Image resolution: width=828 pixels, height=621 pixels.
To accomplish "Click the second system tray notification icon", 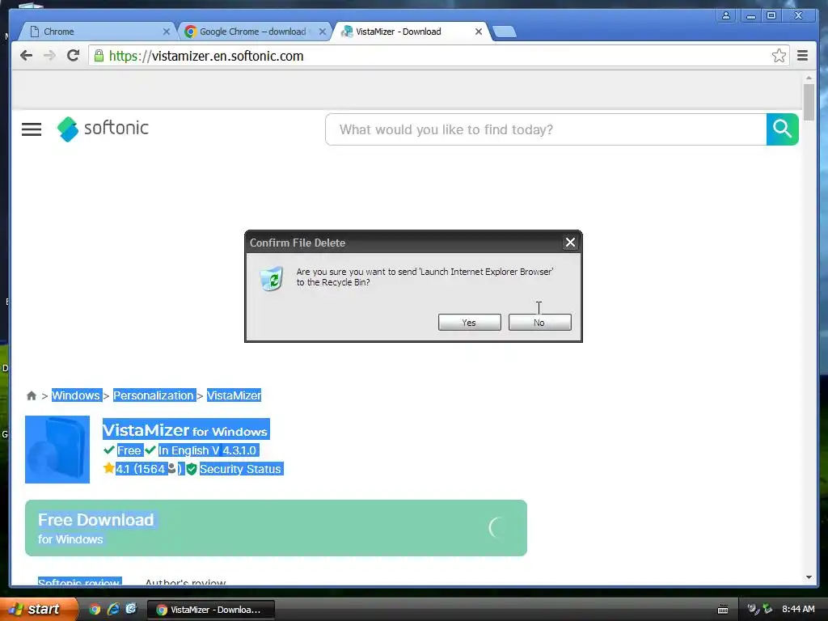I will click(x=768, y=610).
